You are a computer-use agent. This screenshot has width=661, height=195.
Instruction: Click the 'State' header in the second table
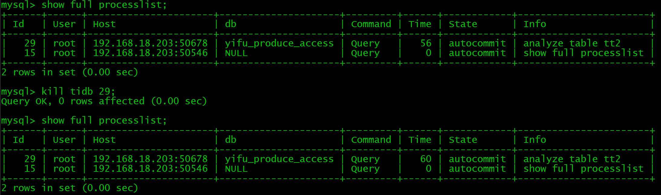(463, 140)
